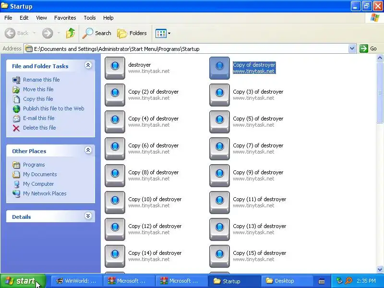Open the Back history dropdown arrow
Image resolution: width=384 pixels, height=288 pixels.
[34, 33]
